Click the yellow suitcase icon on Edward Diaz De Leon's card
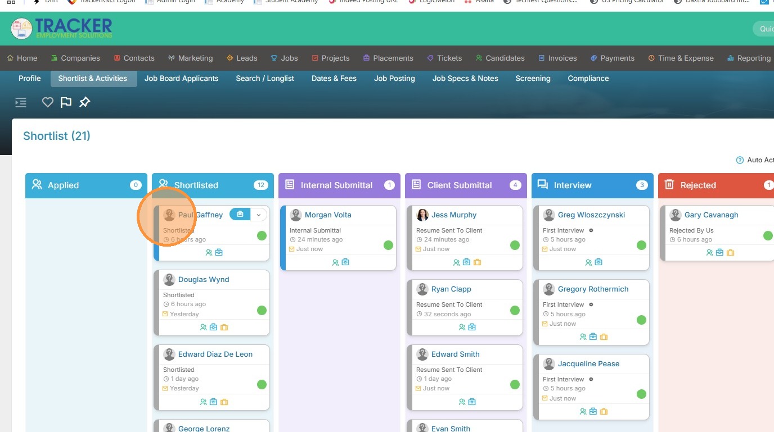Screen dimensions: 774x432 (224, 402)
